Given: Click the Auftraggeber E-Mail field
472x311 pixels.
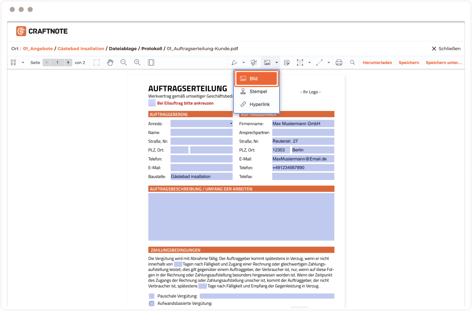Looking at the screenshot, I should click(x=201, y=167).
